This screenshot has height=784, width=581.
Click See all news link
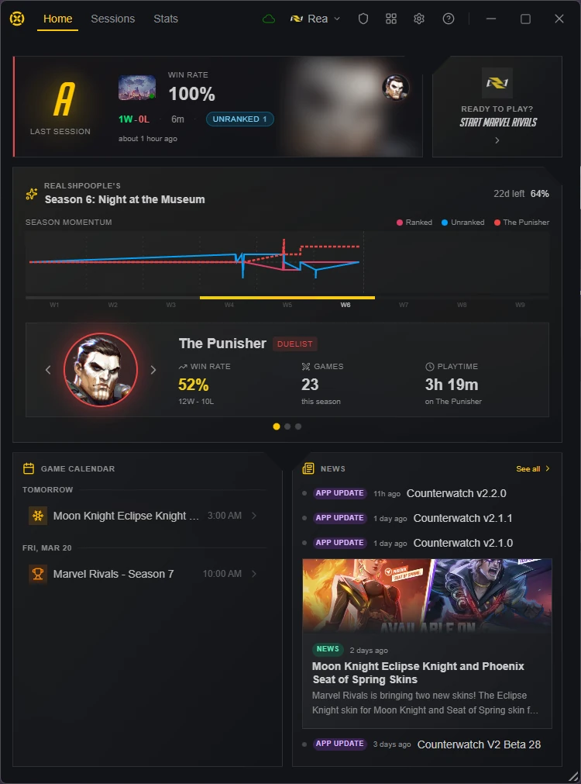click(x=533, y=469)
